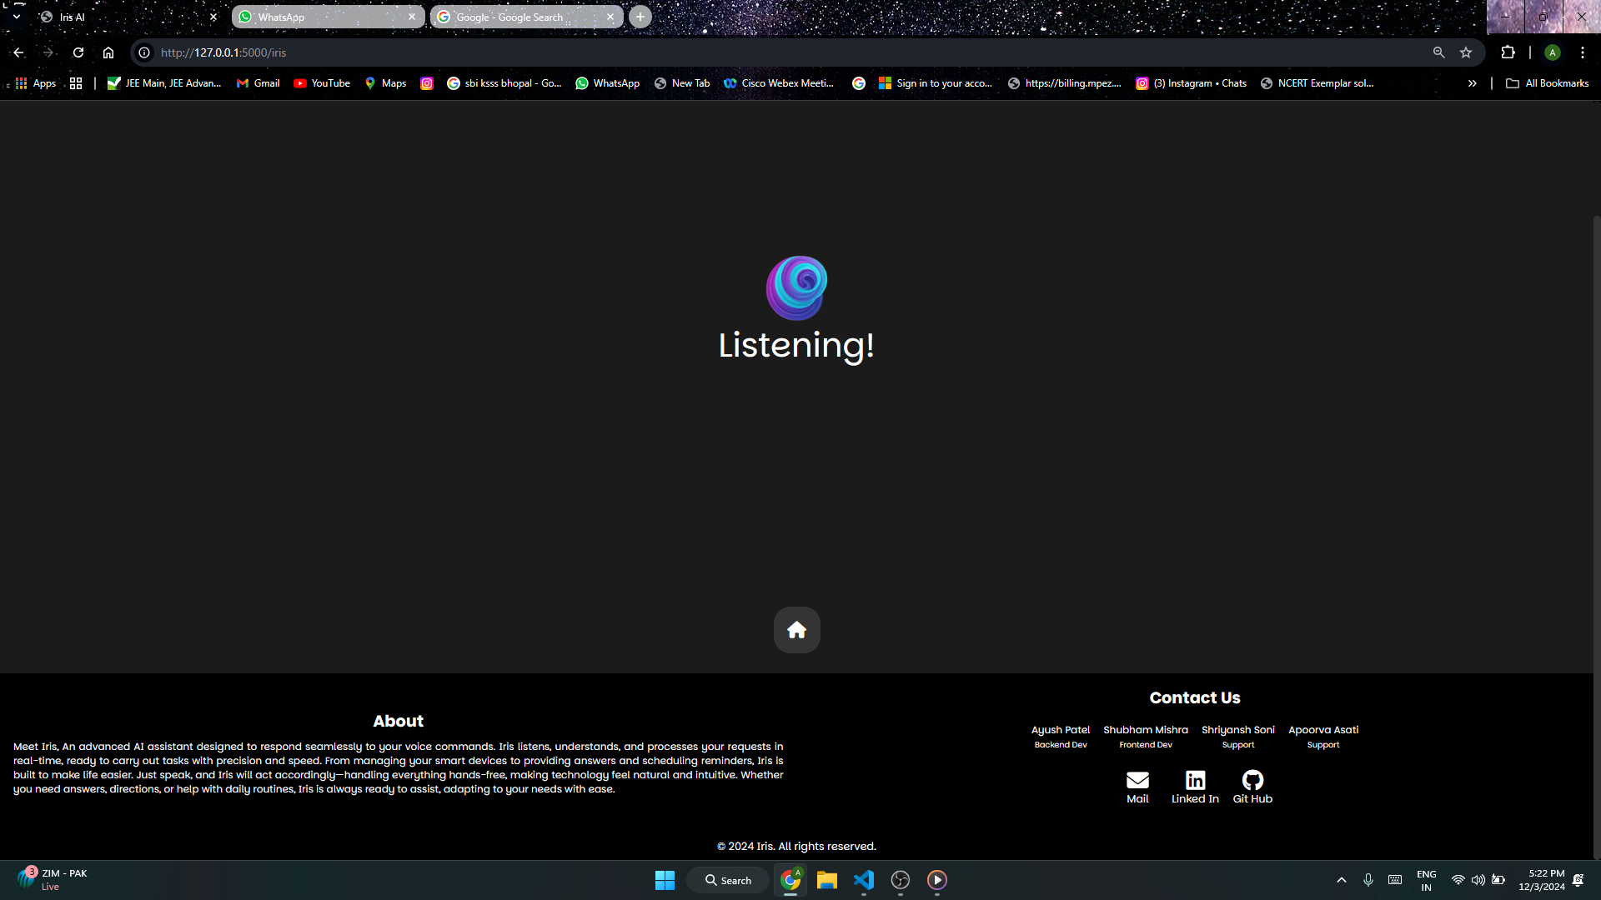Switch to the Google Search tab

(517, 17)
